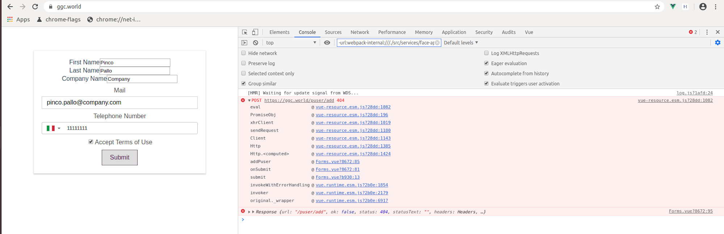Toggle the device toolbar icon
724x234 pixels.
(255, 32)
